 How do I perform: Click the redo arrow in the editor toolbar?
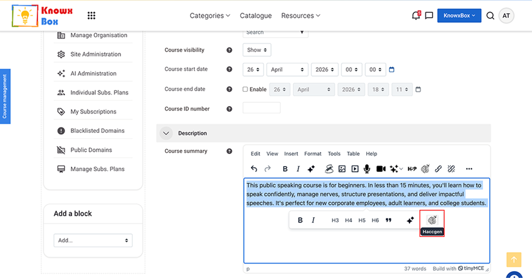[267, 169]
